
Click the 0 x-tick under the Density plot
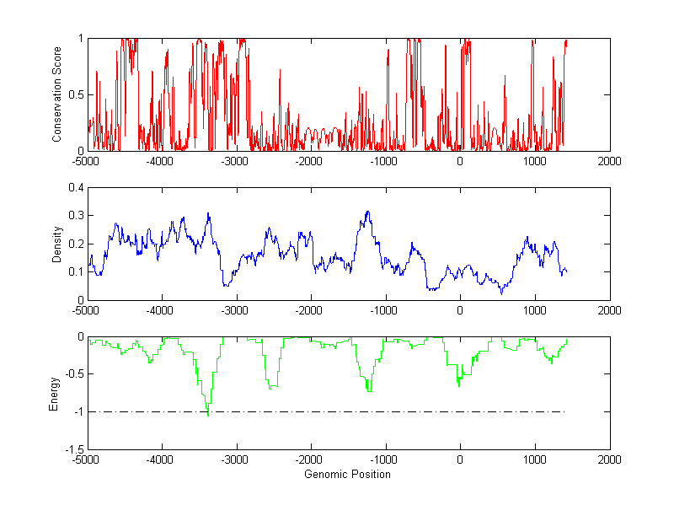pyautogui.click(x=460, y=310)
